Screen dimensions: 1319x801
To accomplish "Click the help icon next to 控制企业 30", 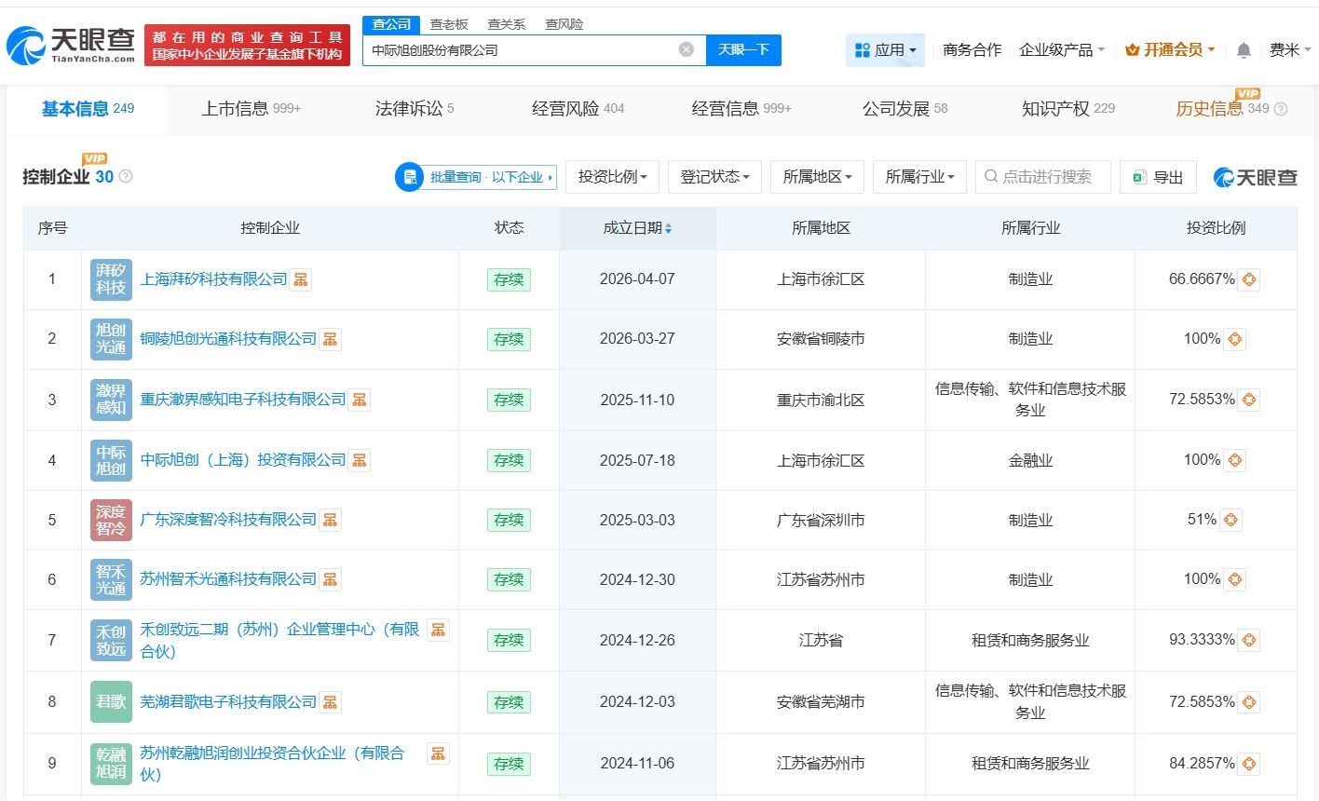I will click(x=126, y=177).
